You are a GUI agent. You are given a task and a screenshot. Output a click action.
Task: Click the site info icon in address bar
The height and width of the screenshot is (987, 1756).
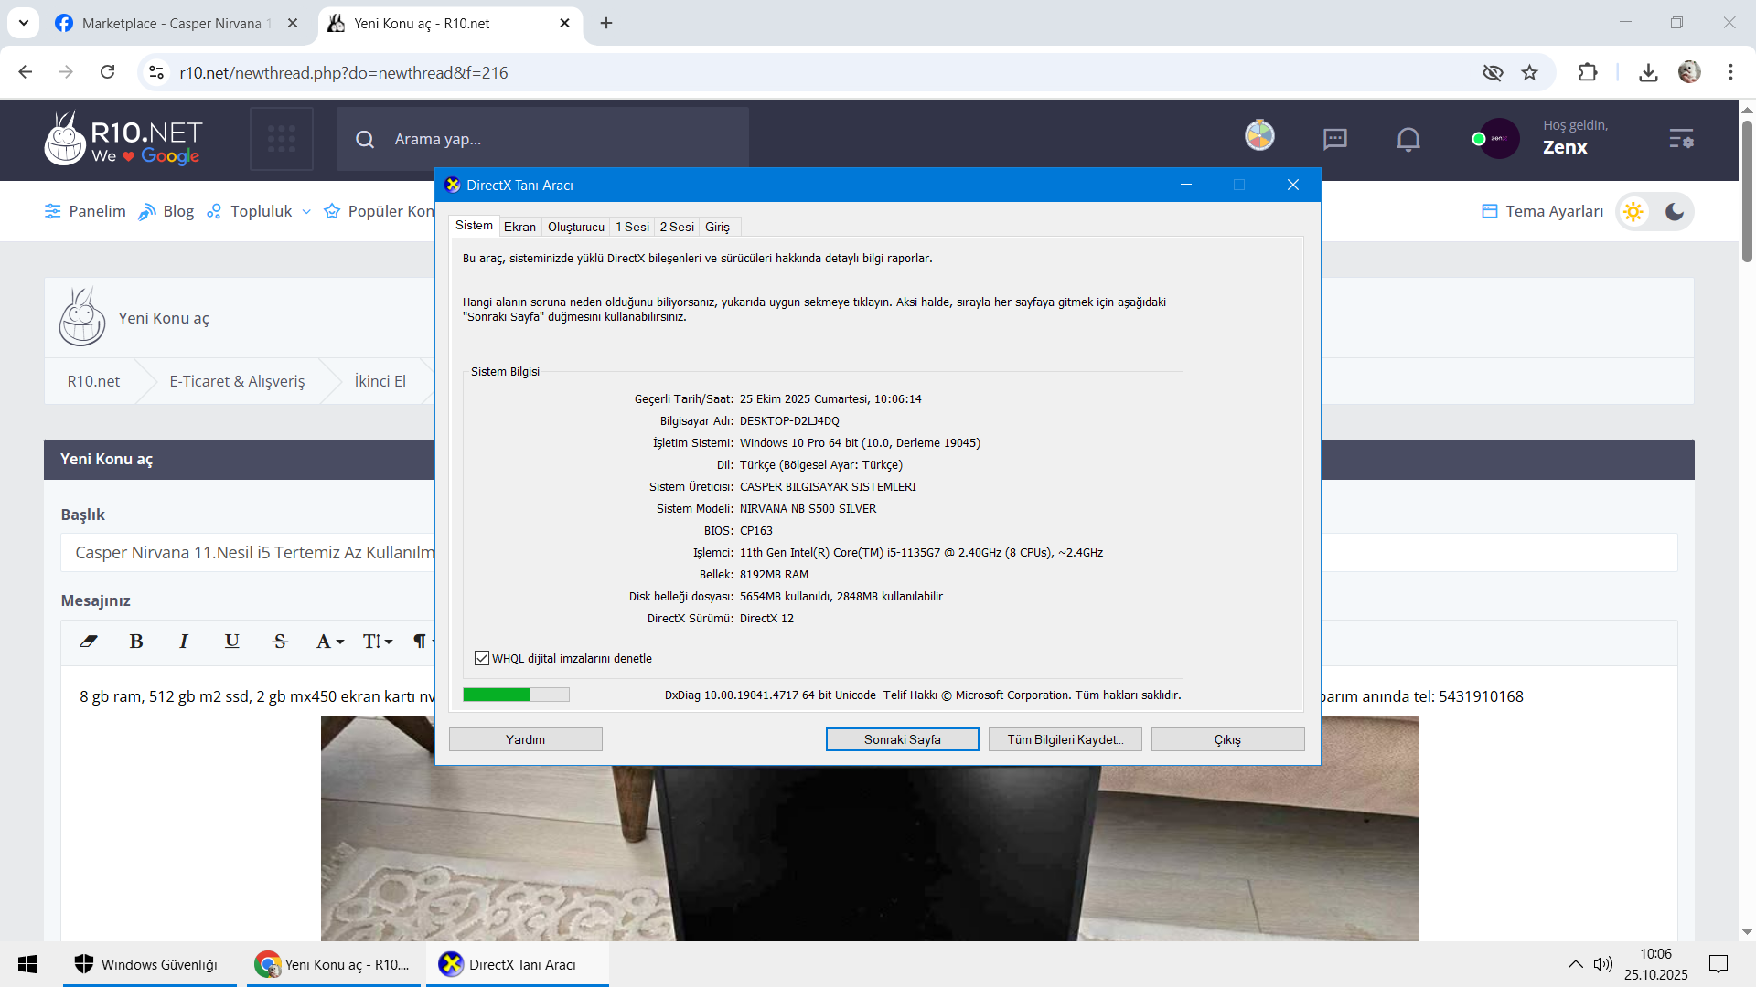pos(156,72)
